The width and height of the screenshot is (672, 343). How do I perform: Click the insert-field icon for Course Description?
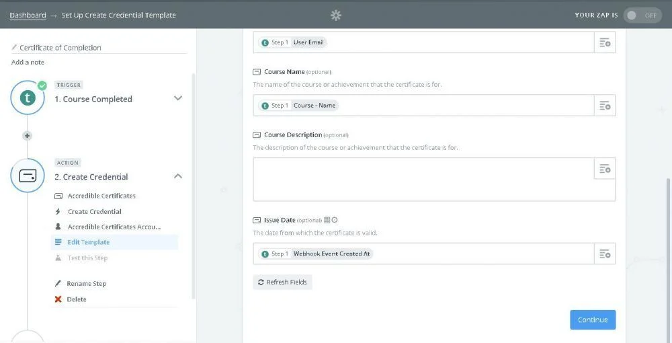click(605, 169)
